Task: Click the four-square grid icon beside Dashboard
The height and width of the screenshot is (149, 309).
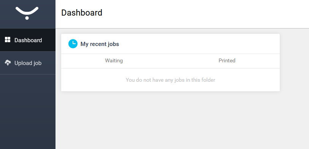Action: (8, 40)
